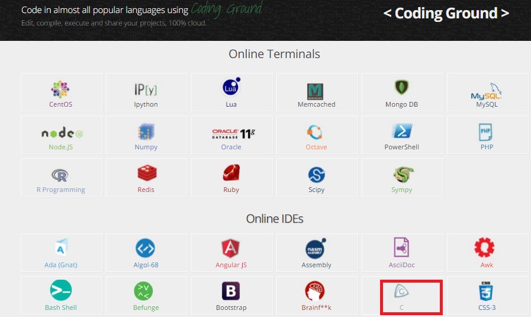Open the Memcached terminal icon

[x=316, y=91]
